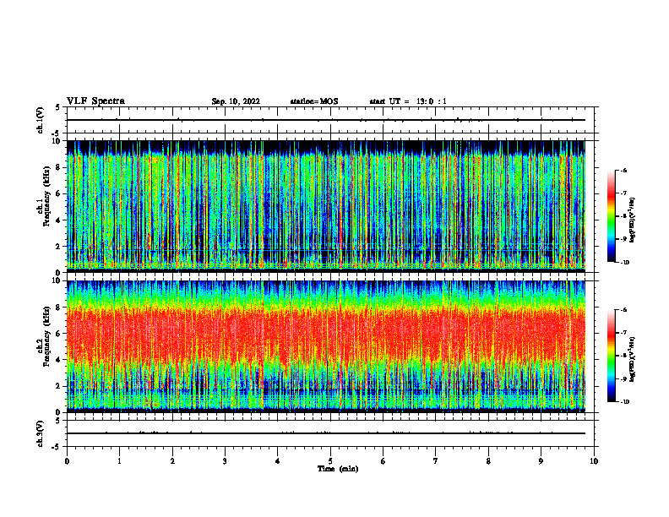Click the "VLF Spectra" plot title
Viewport: 669px width, 517px height.
click(95, 101)
